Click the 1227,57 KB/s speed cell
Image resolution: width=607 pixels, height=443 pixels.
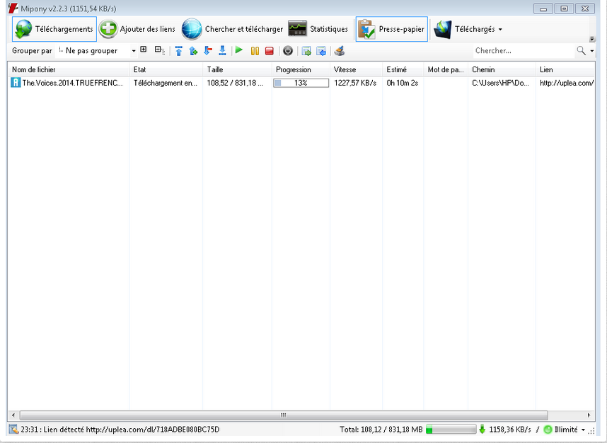click(355, 83)
